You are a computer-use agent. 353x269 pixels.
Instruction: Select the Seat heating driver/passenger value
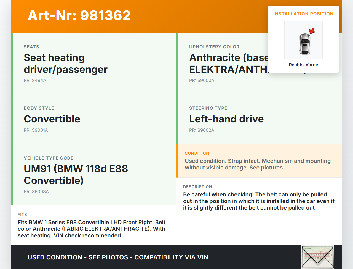[66, 64]
